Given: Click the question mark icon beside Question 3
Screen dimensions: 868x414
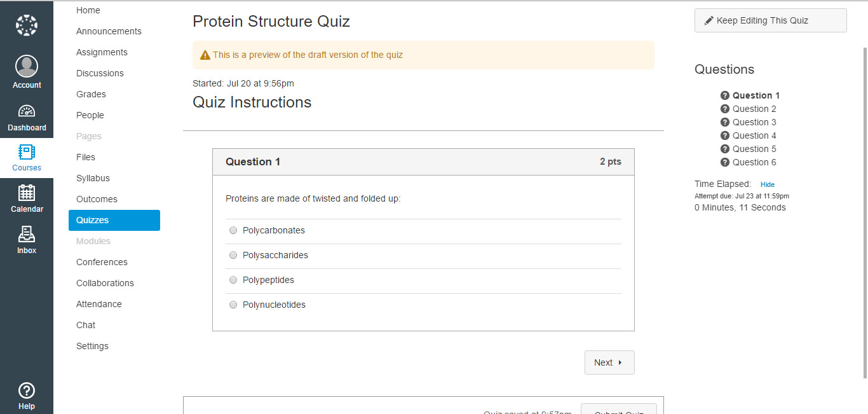Looking at the screenshot, I should (725, 122).
